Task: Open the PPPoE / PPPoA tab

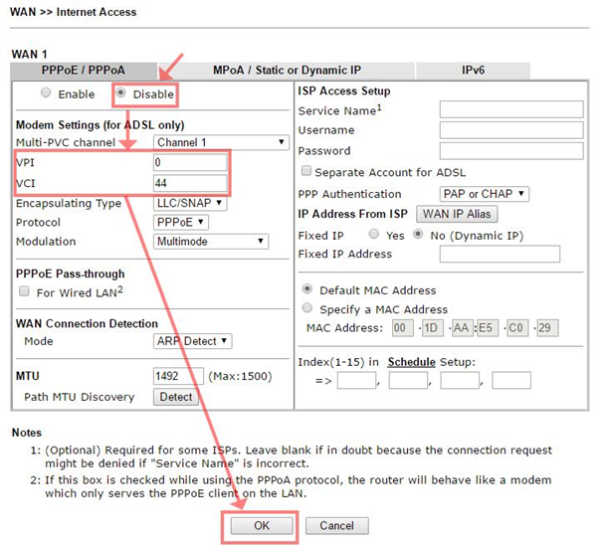Action: [x=82, y=71]
